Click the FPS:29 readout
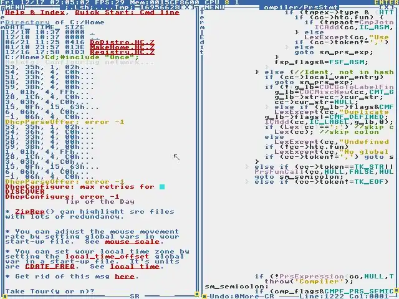The image size is (399, 299). click(110, 2)
